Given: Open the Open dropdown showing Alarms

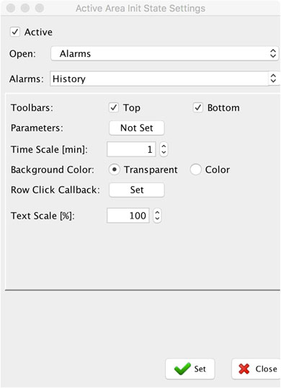Looking at the screenshot, I should (x=164, y=53).
